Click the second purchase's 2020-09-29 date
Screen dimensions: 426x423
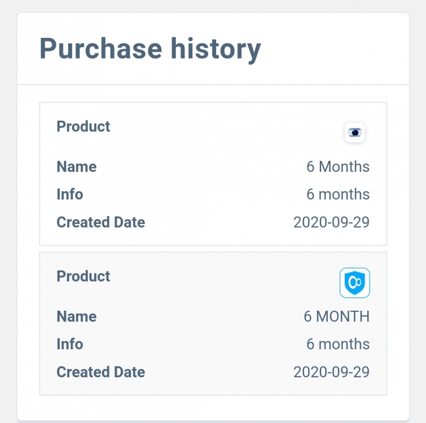click(x=331, y=372)
